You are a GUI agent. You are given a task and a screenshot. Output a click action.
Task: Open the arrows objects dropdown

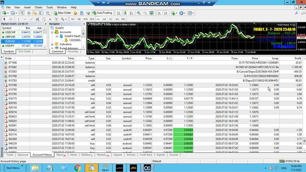point(64,19)
